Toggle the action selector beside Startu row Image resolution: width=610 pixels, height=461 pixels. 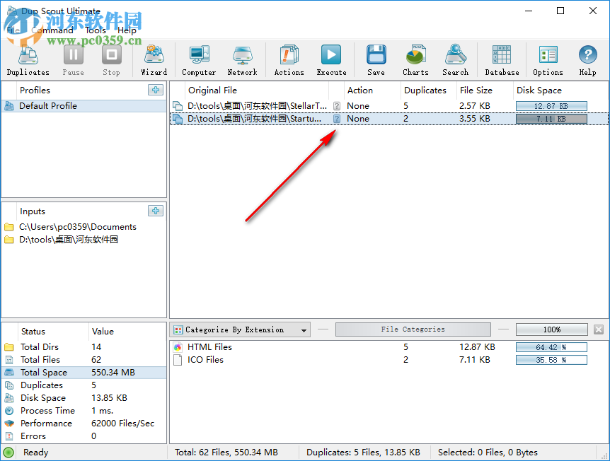click(x=336, y=118)
